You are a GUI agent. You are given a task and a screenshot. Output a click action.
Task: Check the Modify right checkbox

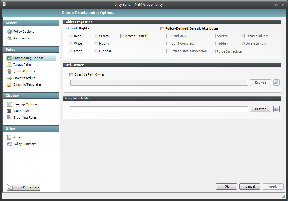[x=96, y=43]
